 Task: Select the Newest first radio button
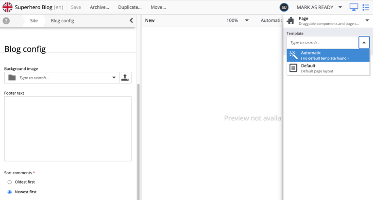tap(9, 192)
